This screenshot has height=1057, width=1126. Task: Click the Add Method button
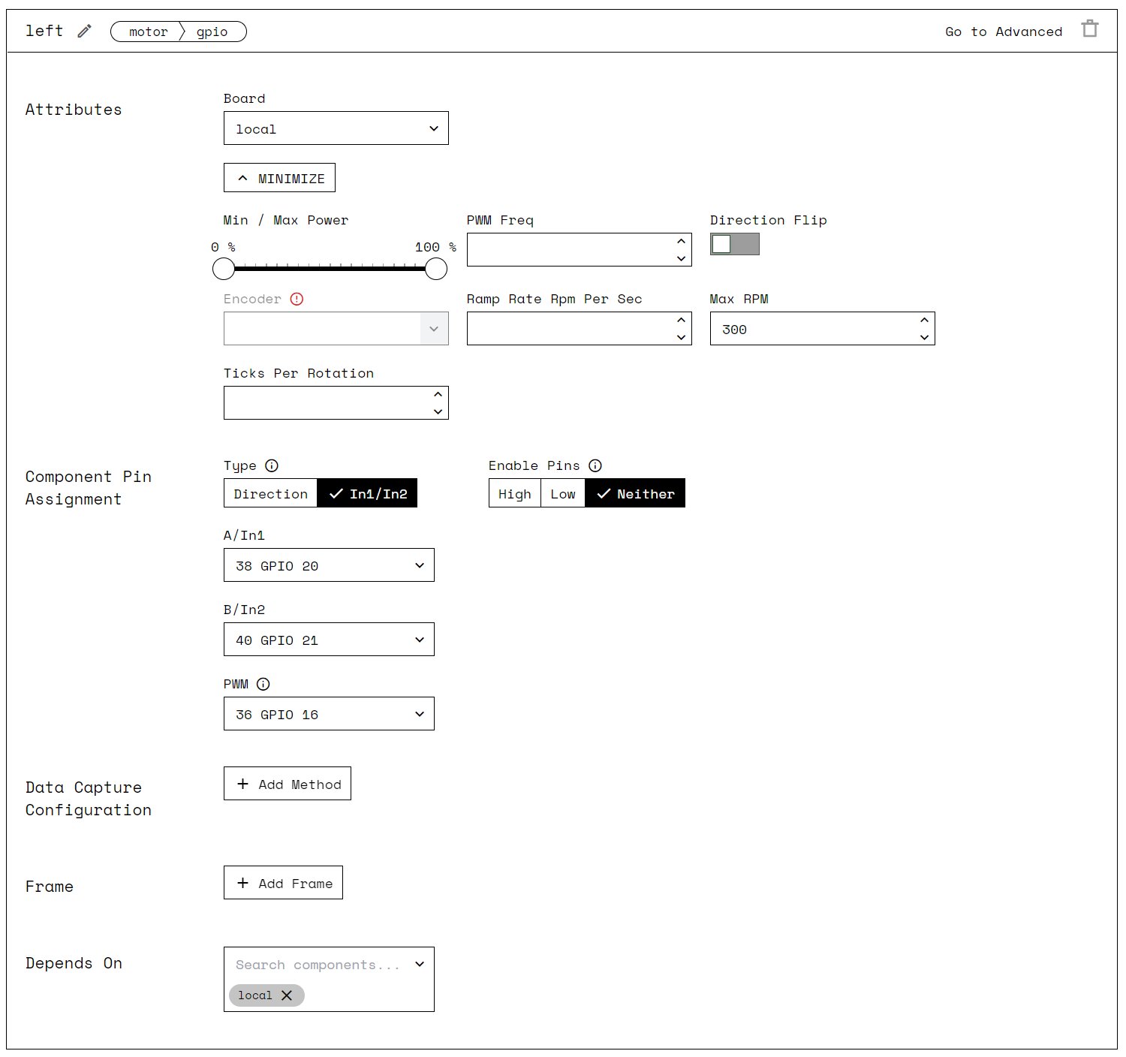287,783
